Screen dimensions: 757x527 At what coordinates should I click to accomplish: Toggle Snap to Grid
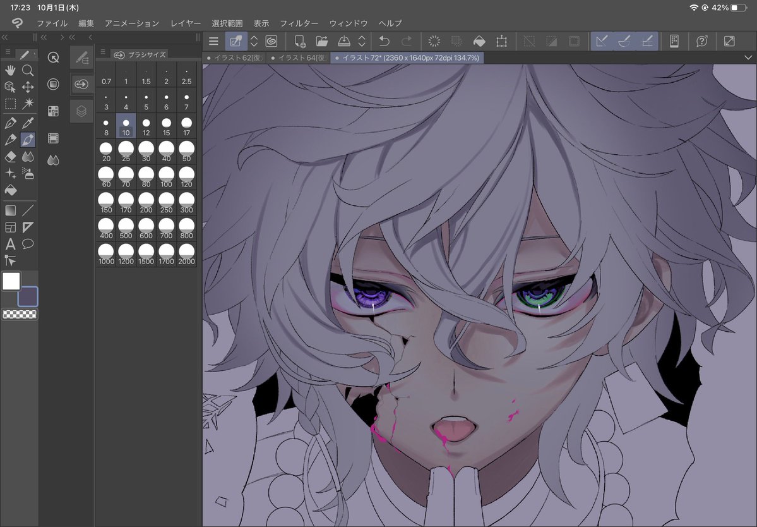click(x=647, y=41)
